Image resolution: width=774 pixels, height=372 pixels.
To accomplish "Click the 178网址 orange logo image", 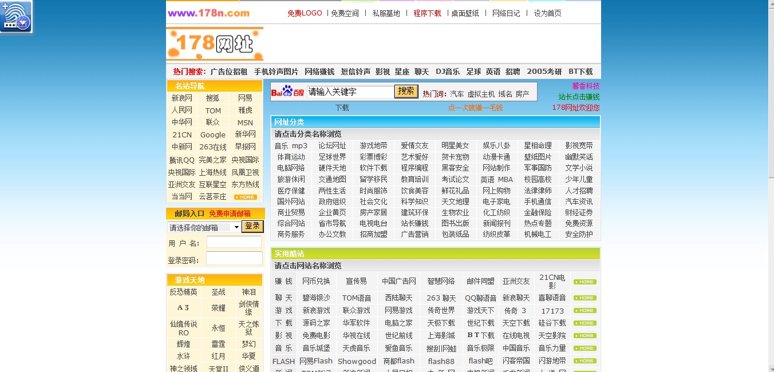I will [215, 44].
